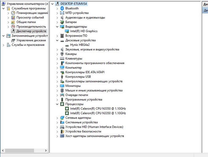Click the Производительность icon in left panel
208x157 pixels.
[13, 27]
